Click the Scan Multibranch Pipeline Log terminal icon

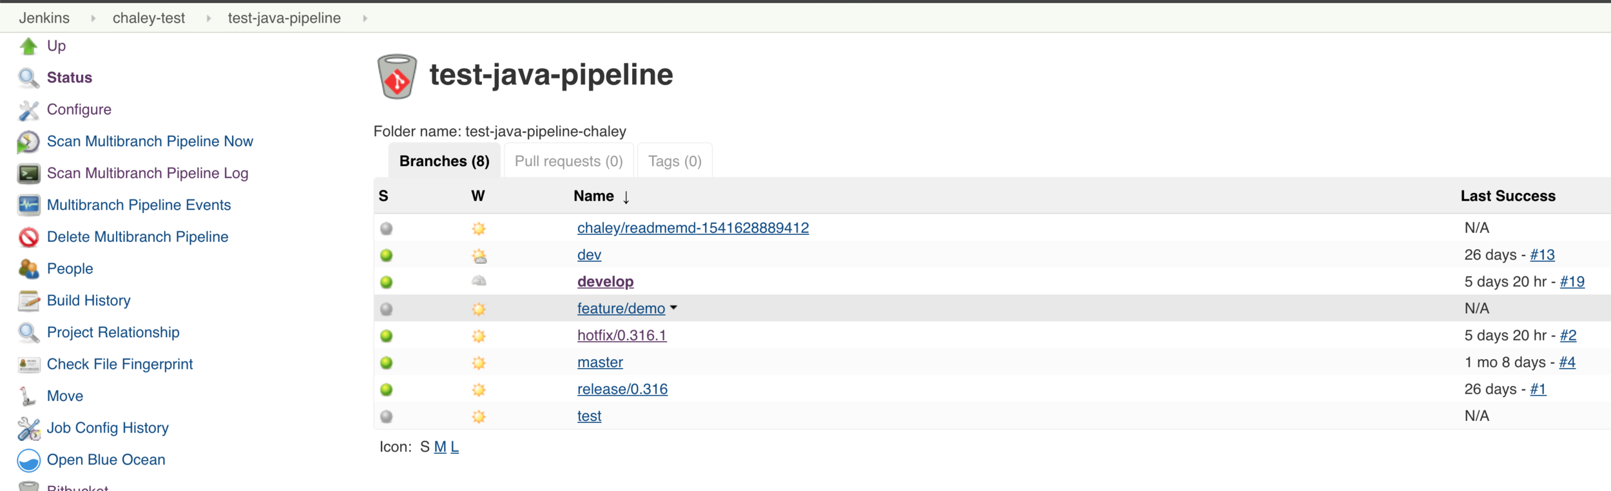coord(28,173)
